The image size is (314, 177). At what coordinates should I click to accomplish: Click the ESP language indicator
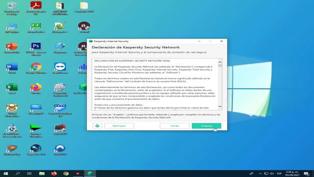[x=279, y=174]
